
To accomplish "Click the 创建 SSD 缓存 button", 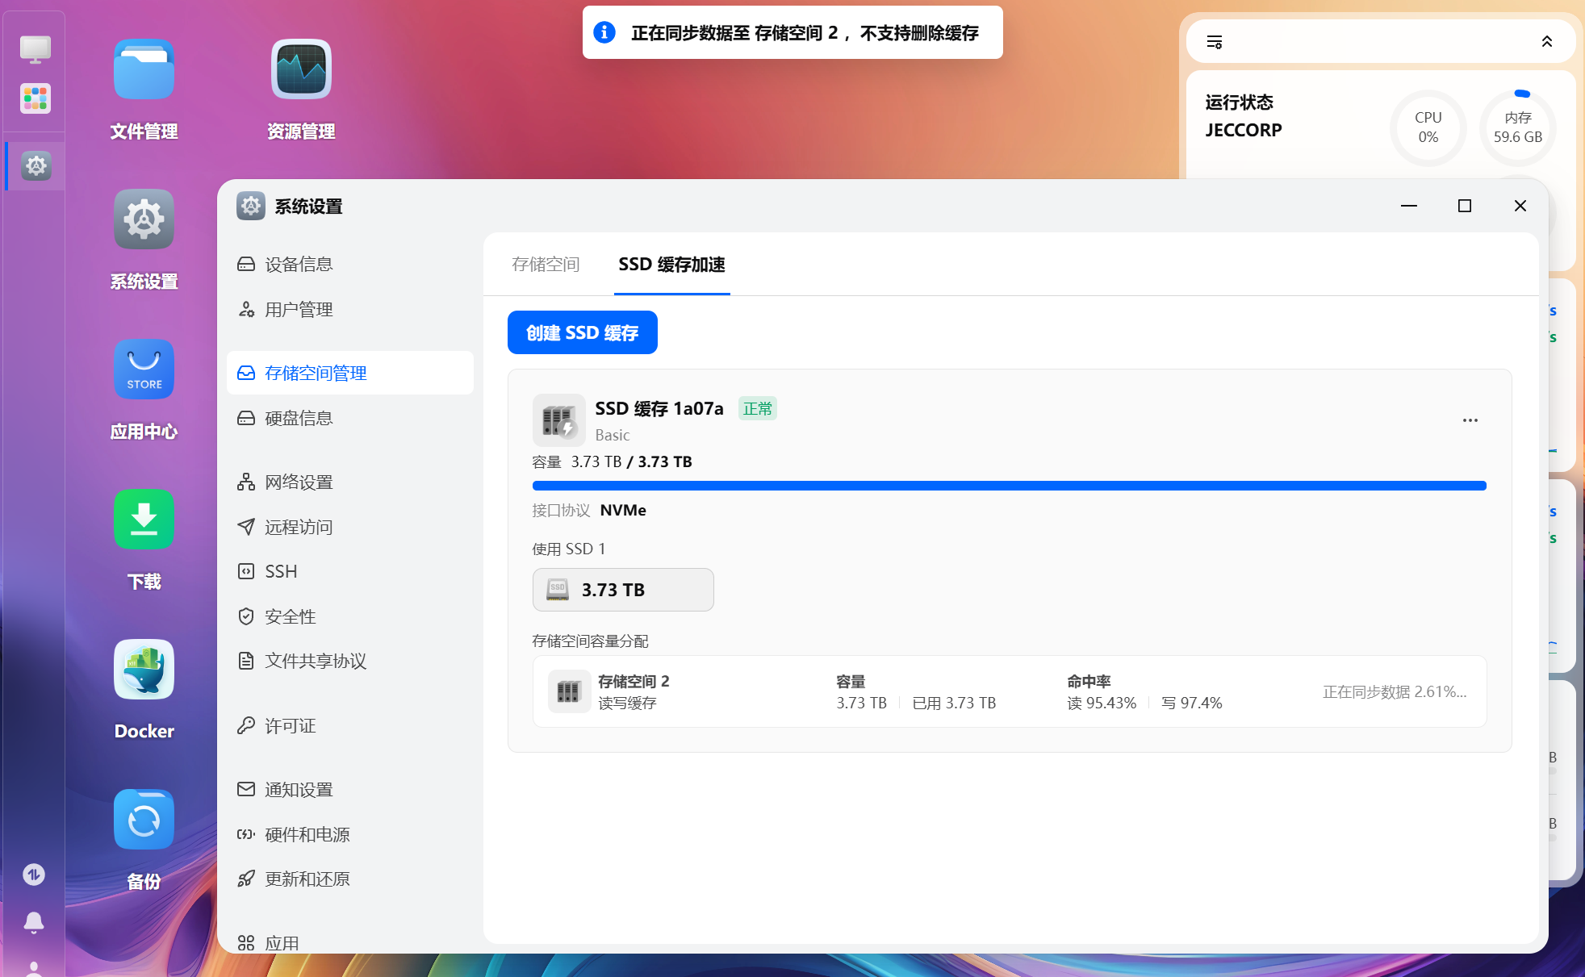I will 582,332.
